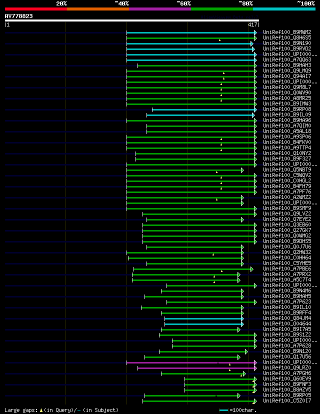
Task: Click the purple alignment bar for UniRef100_Q9LRZ0
Action: point(196,368)
